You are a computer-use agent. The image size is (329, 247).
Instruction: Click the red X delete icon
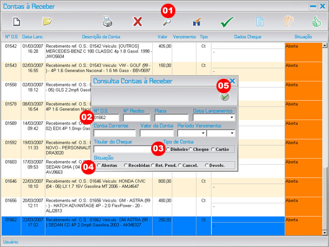(x=137, y=22)
